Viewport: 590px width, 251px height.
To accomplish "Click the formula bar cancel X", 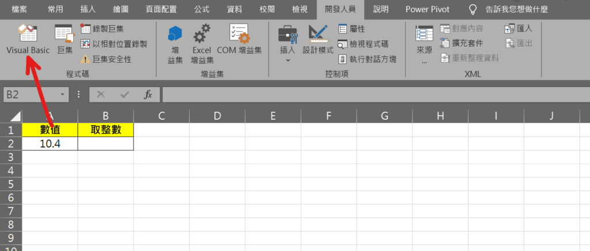I will tap(100, 94).
